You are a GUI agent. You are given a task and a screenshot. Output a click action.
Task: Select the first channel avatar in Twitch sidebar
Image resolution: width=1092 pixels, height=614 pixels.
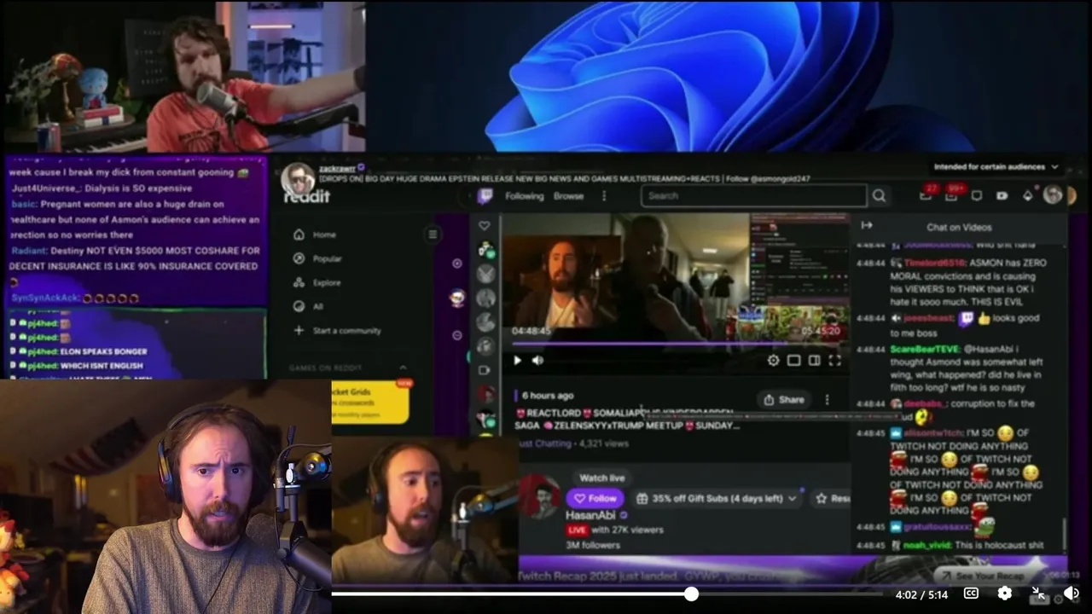[x=485, y=250]
